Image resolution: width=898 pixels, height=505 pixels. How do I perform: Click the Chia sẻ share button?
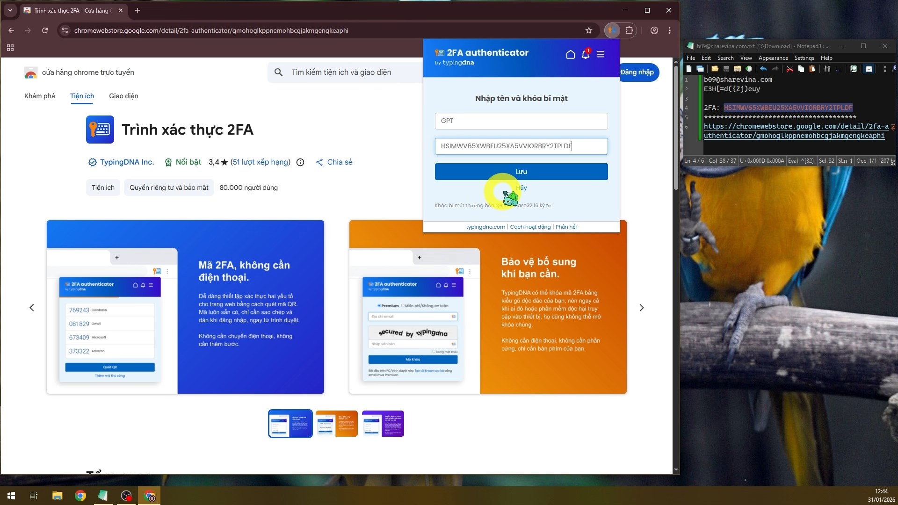pos(334,162)
